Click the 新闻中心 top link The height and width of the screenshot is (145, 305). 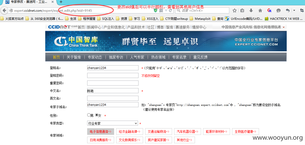point(94,27)
